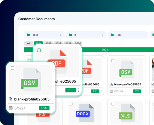The image size is (154, 125).
Task: Open the grid CSV file thumbnail
Action: coord(127,69)
